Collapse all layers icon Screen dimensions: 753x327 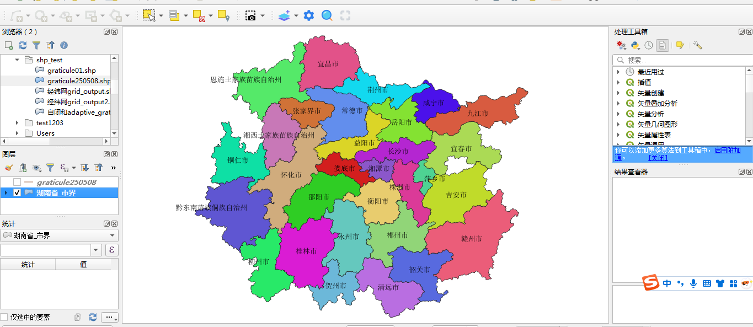(99, 168)
